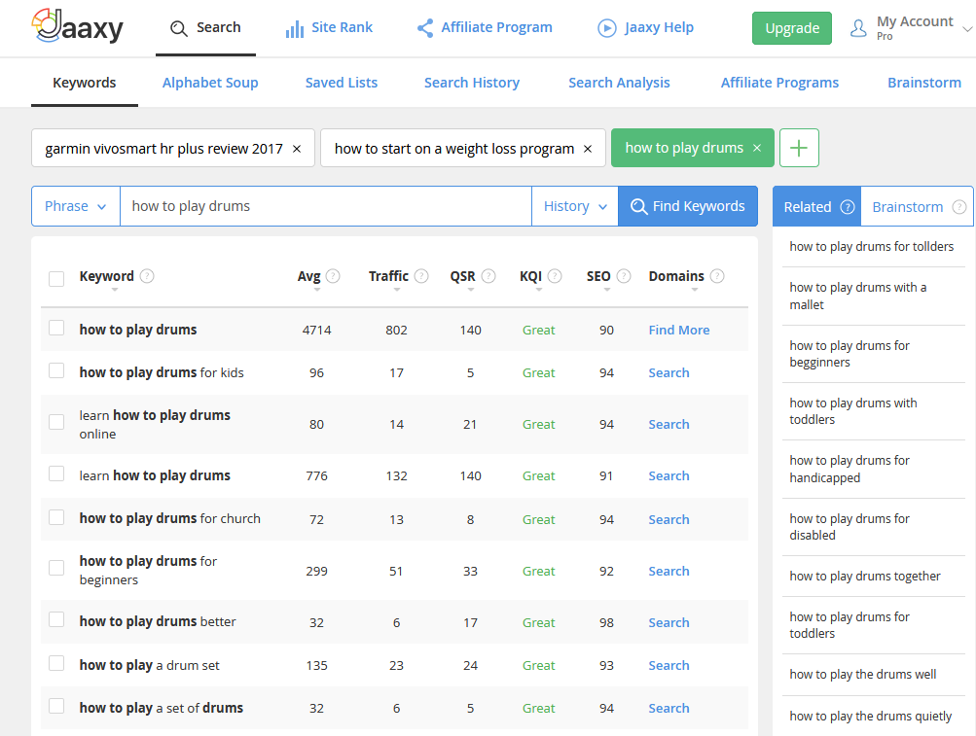The image size is (976, 736).
Task: Click help icon next to Keyword column
Action: coord(147,275)
